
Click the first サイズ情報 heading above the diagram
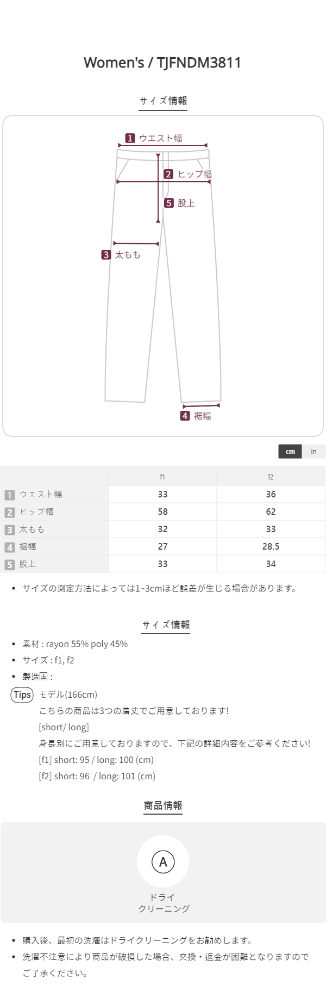(163, 101)
